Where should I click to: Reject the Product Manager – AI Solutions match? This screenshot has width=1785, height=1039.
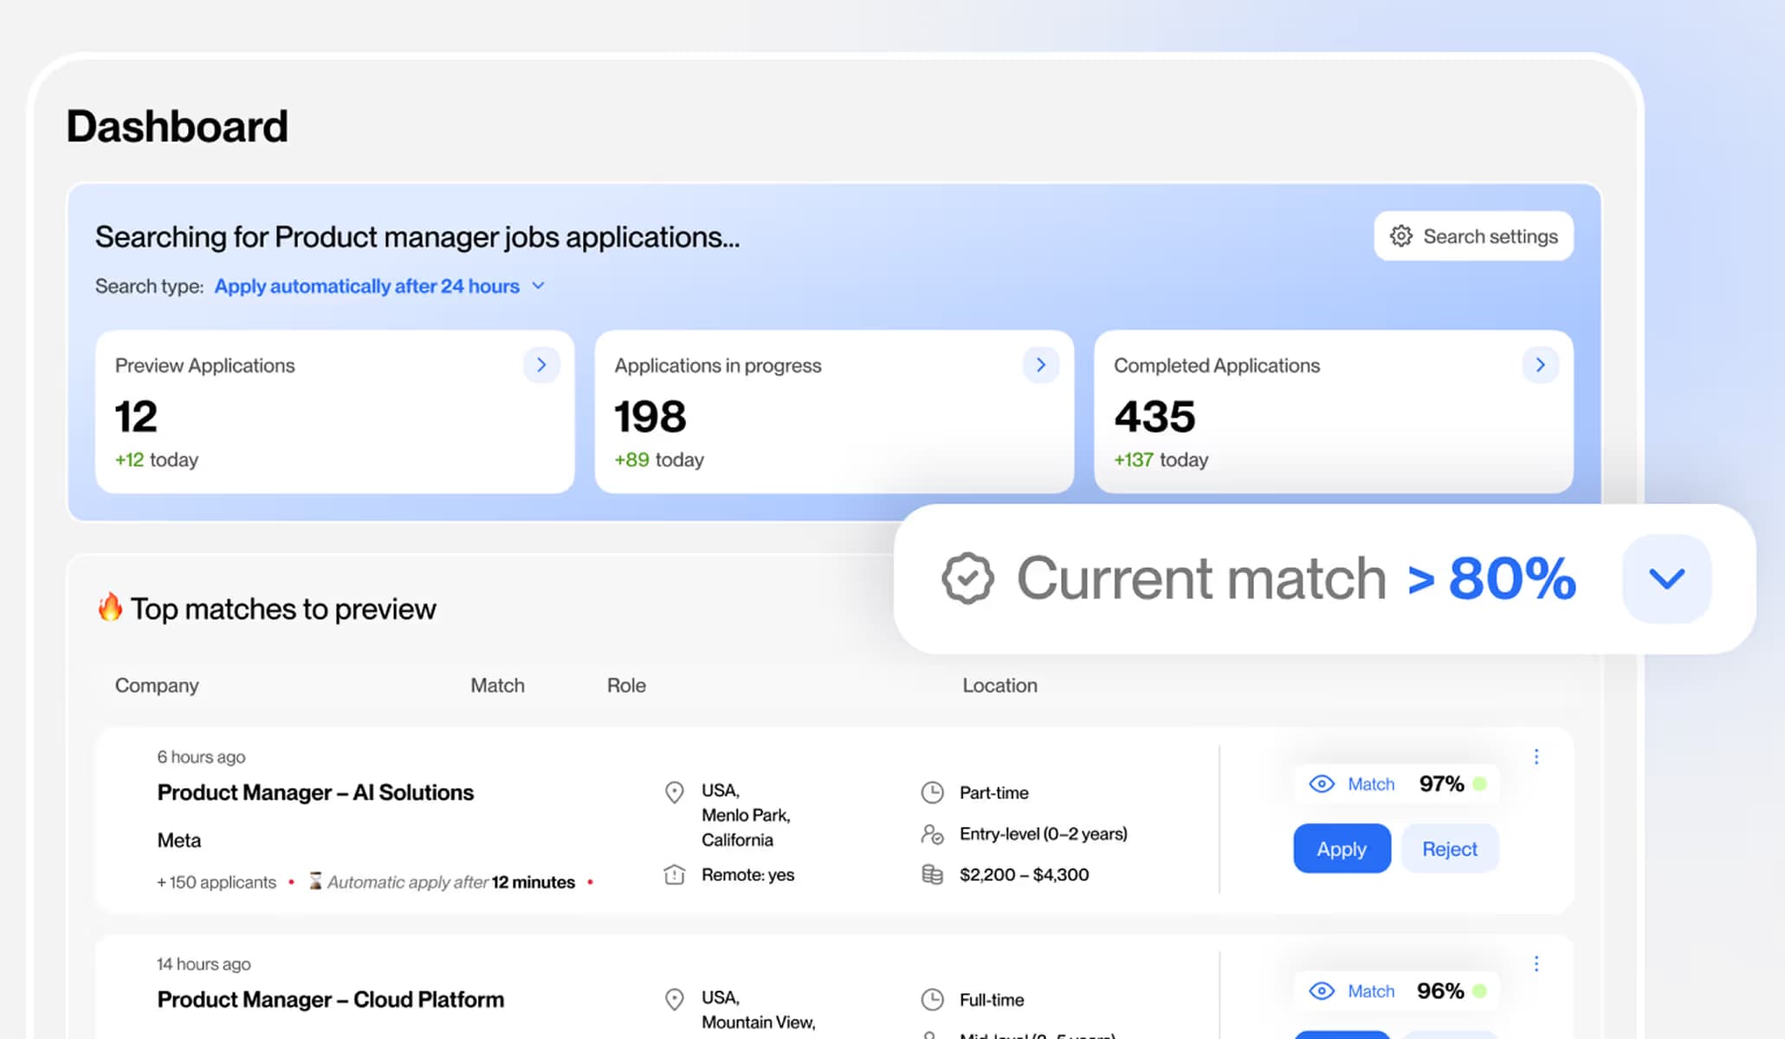(1449, 849)
